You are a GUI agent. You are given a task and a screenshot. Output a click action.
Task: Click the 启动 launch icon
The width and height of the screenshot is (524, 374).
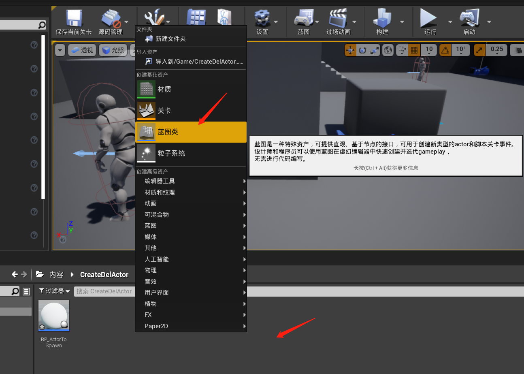[468, 18]
